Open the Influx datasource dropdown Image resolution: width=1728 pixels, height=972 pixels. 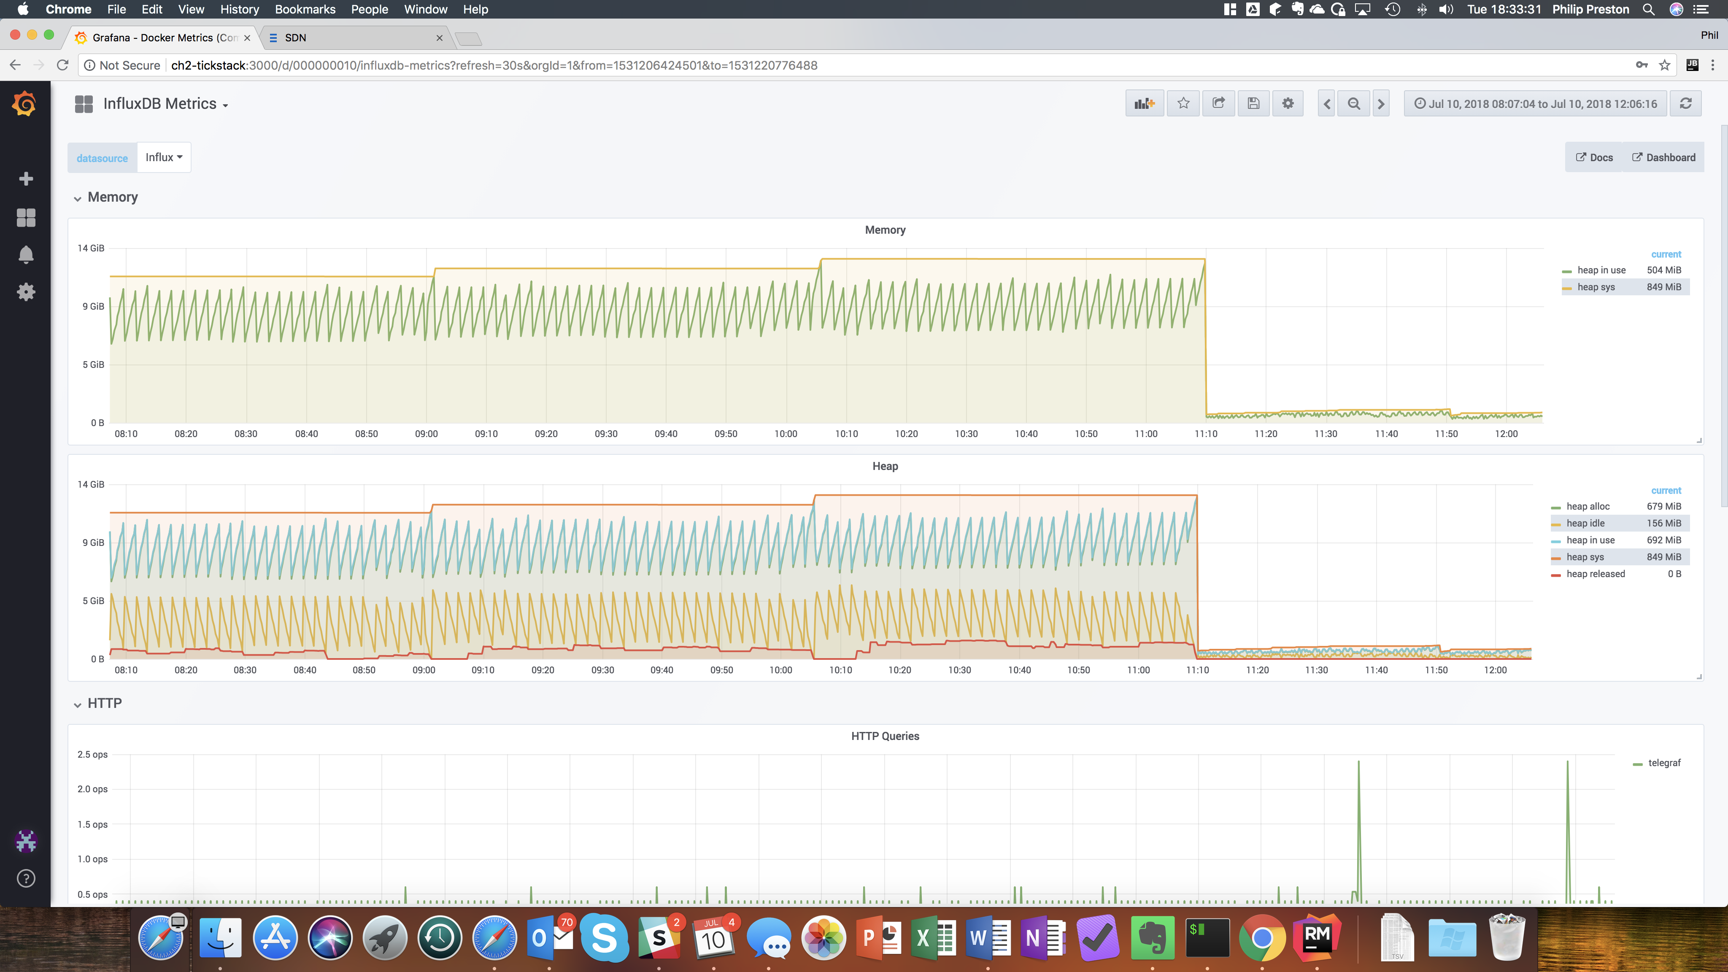[x=163, y=157]
